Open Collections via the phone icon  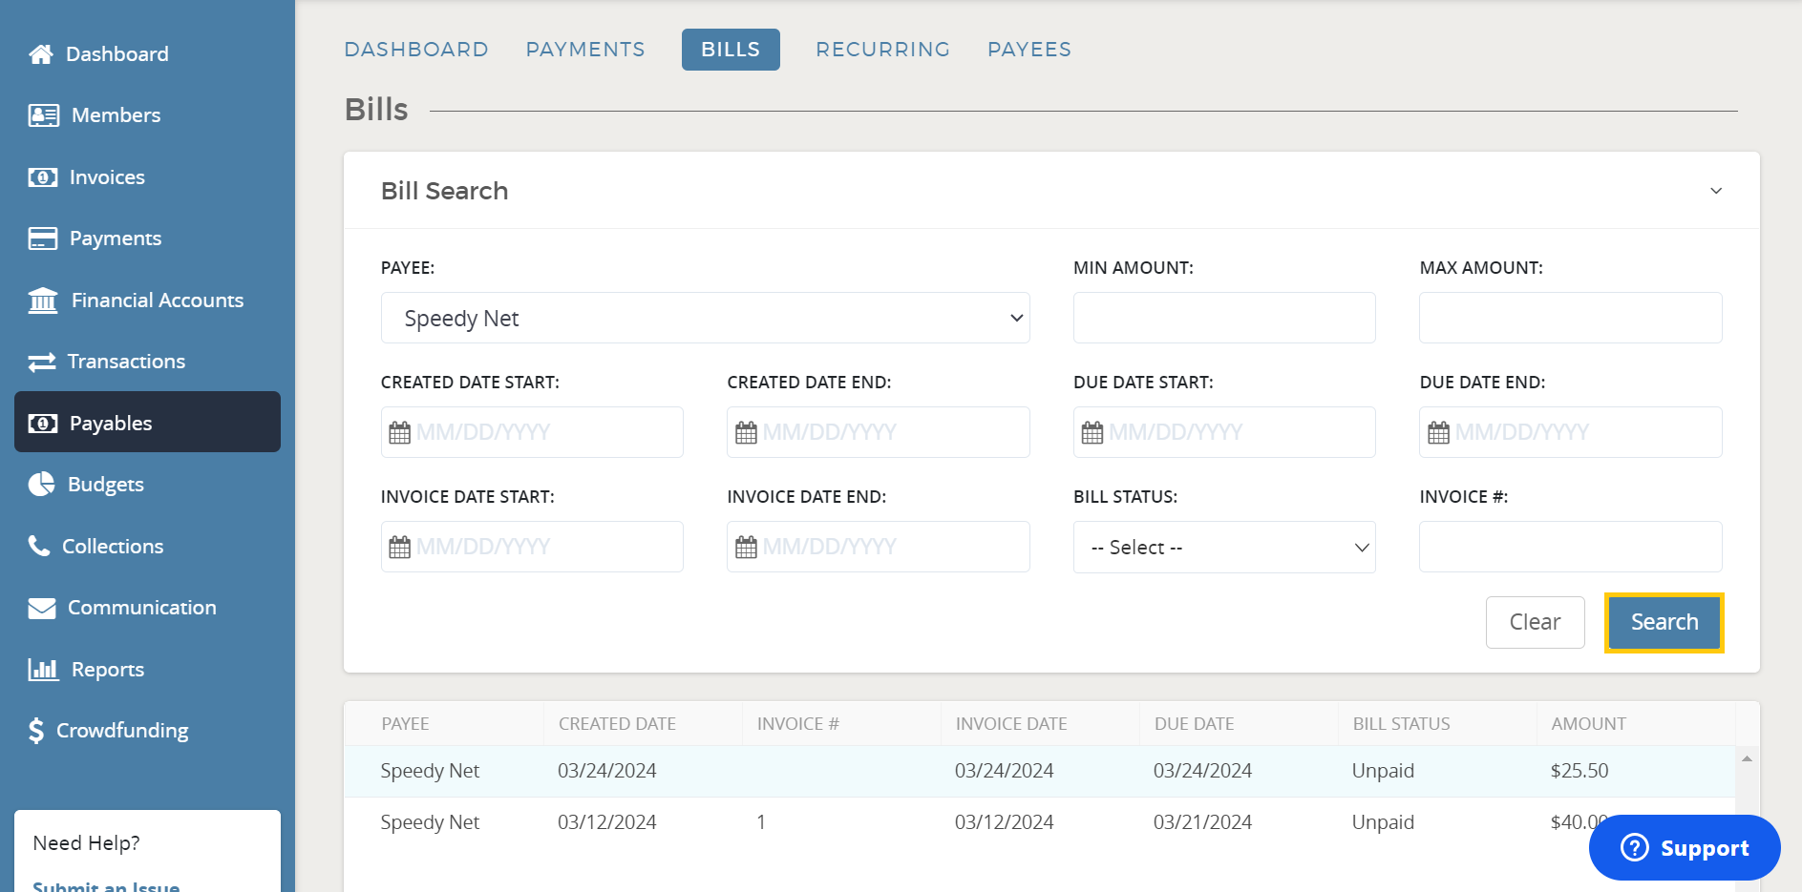pos(39,546)
